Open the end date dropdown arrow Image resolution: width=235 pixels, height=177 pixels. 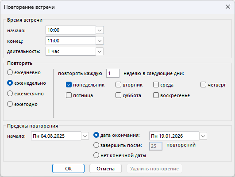point(203,136)
